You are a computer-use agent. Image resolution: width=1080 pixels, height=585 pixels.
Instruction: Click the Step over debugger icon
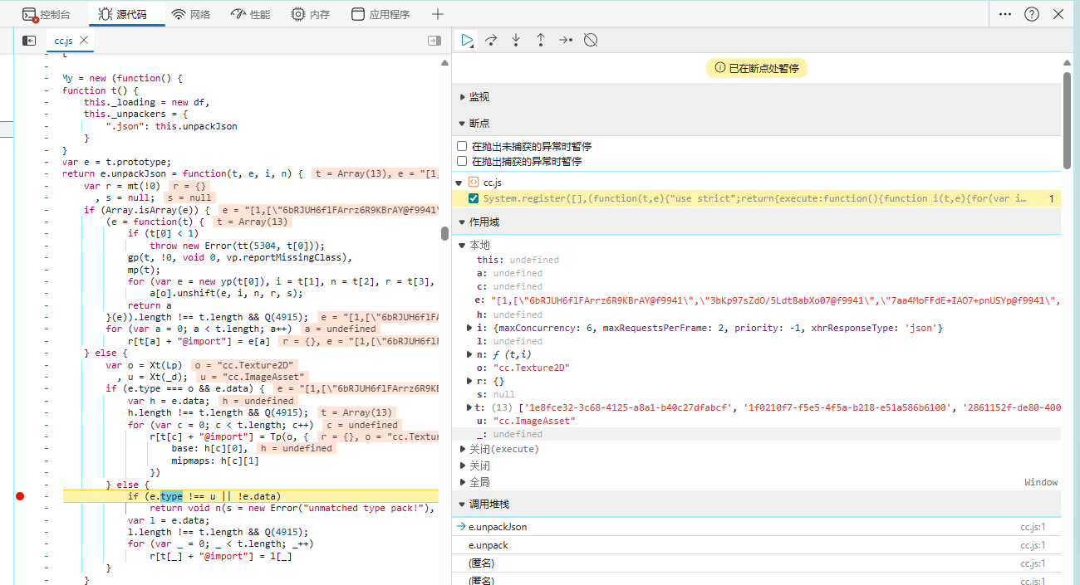tap(491, 40)
